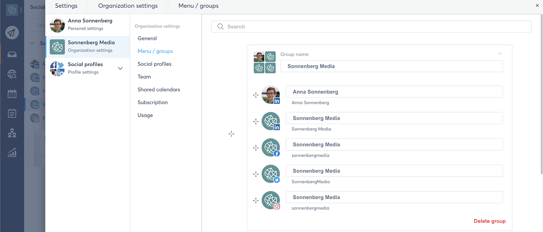
Task: Open the team members icon in sidebar
Action: tap(12, 133)
